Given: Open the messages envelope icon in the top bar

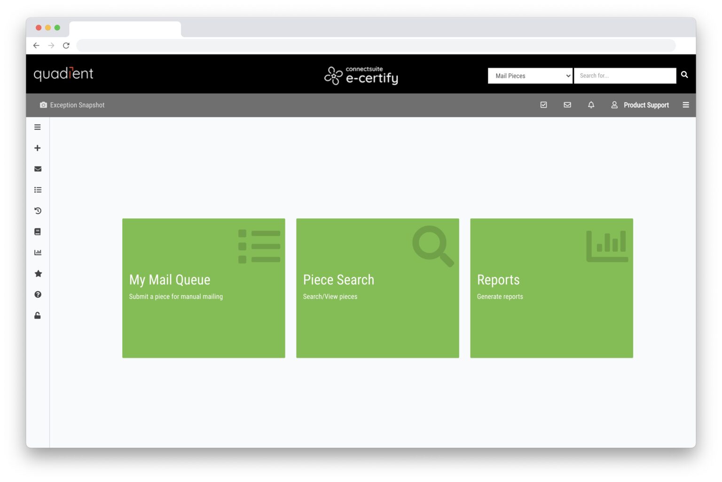Looking at the screenshot, I should [567, 105].
